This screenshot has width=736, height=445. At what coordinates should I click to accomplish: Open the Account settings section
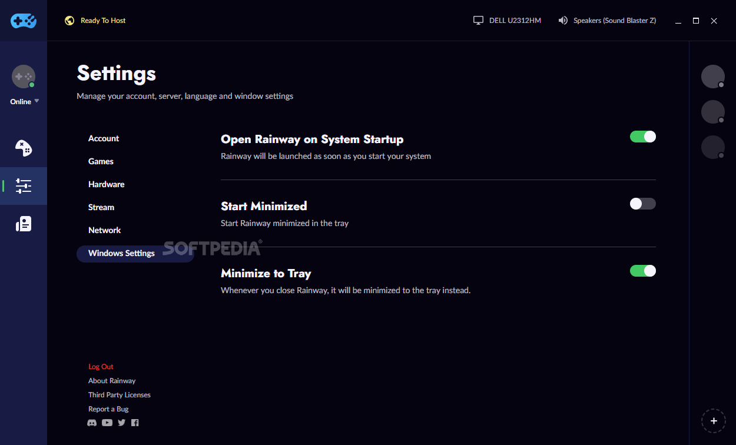[x=104, y=138]
